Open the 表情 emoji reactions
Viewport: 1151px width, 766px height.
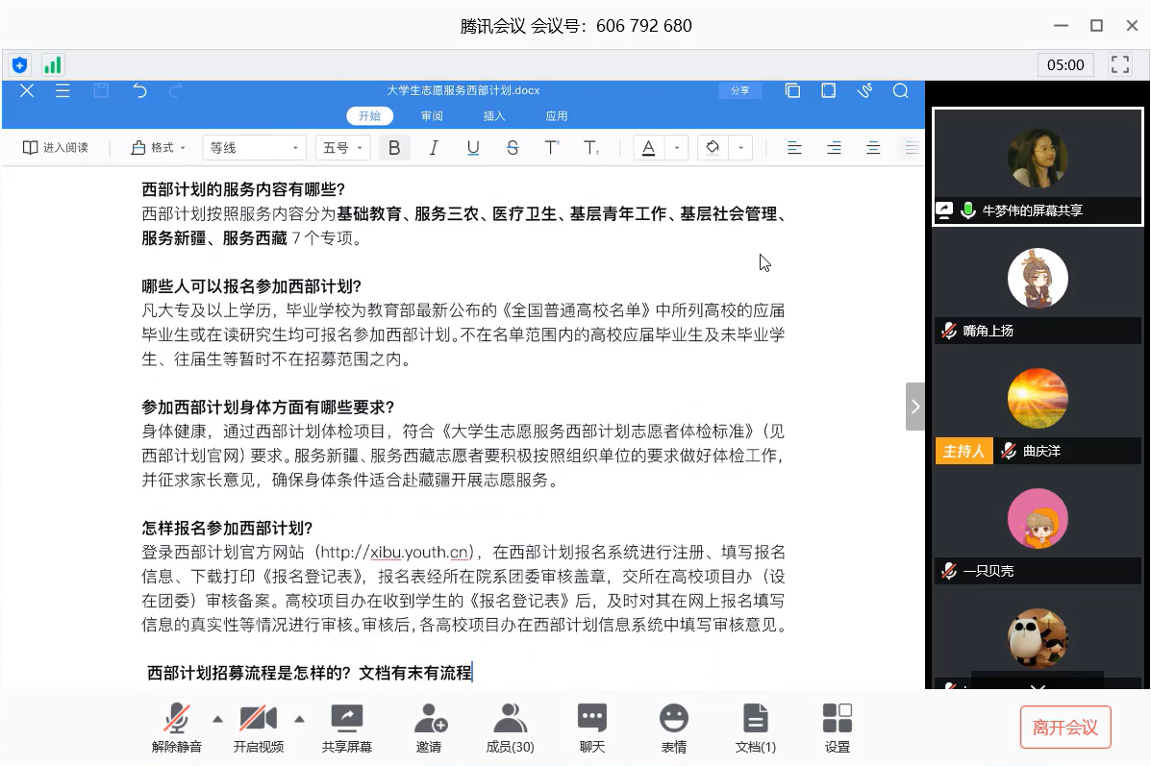pyautogui.click(x=673, y=727)
